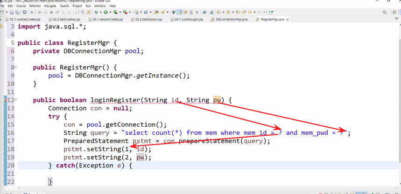Switch to 04.1.cookieLogin.jsp tab

pyautogui.click(x=186, y=20)
